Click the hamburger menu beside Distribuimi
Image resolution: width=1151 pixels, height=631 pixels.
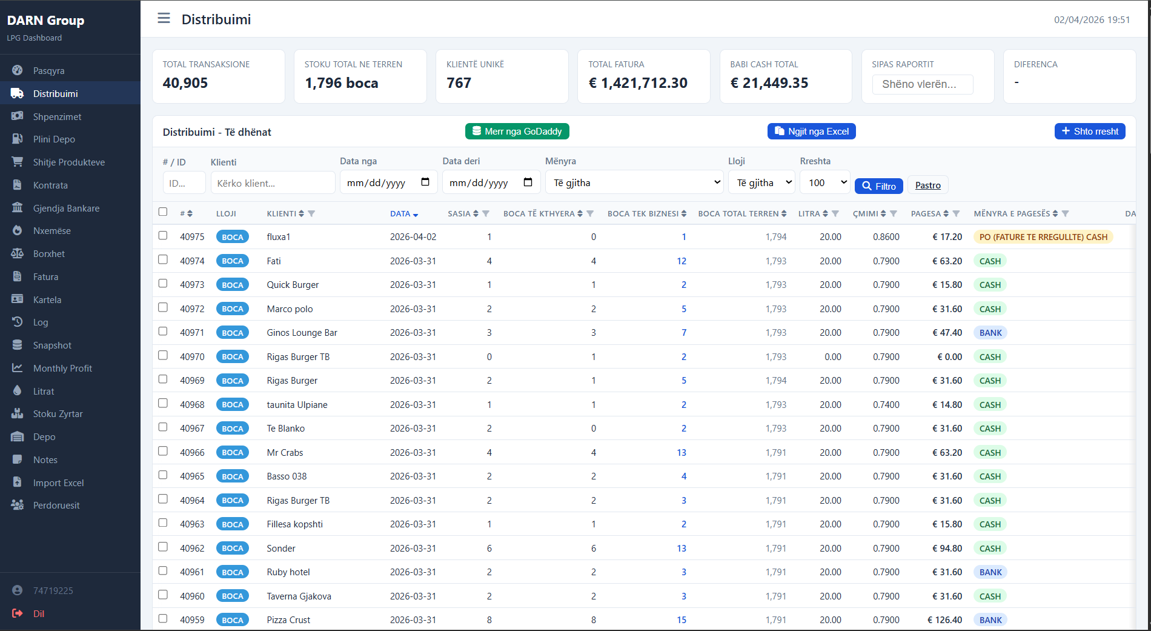pyautogui.click(x=163, y=18)
